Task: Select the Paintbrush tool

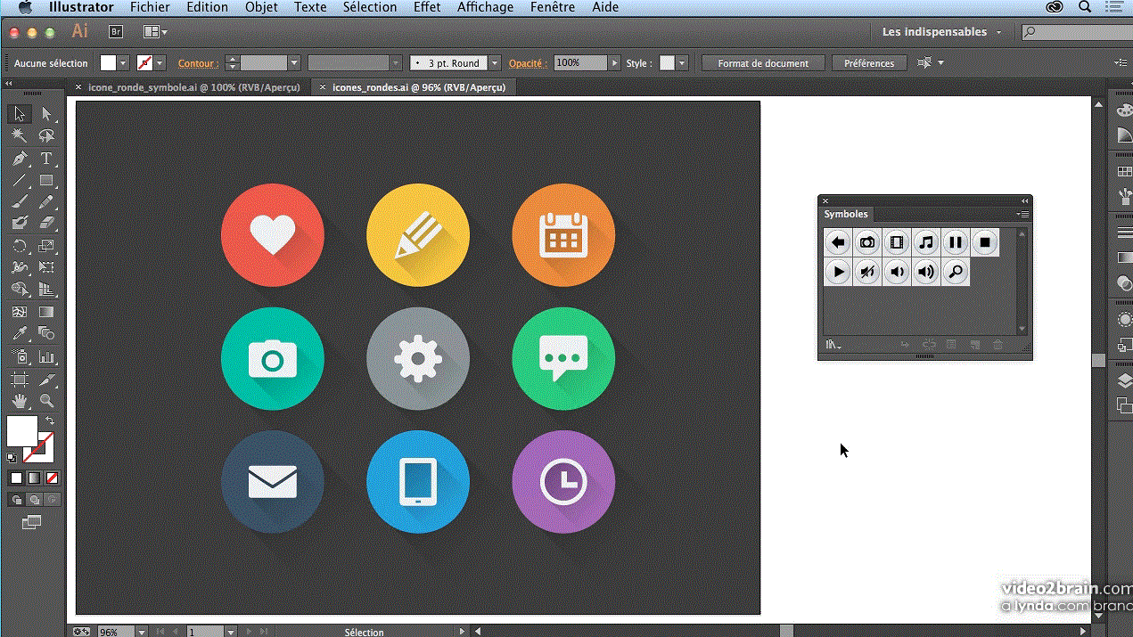Action: (x=20, y=202)
